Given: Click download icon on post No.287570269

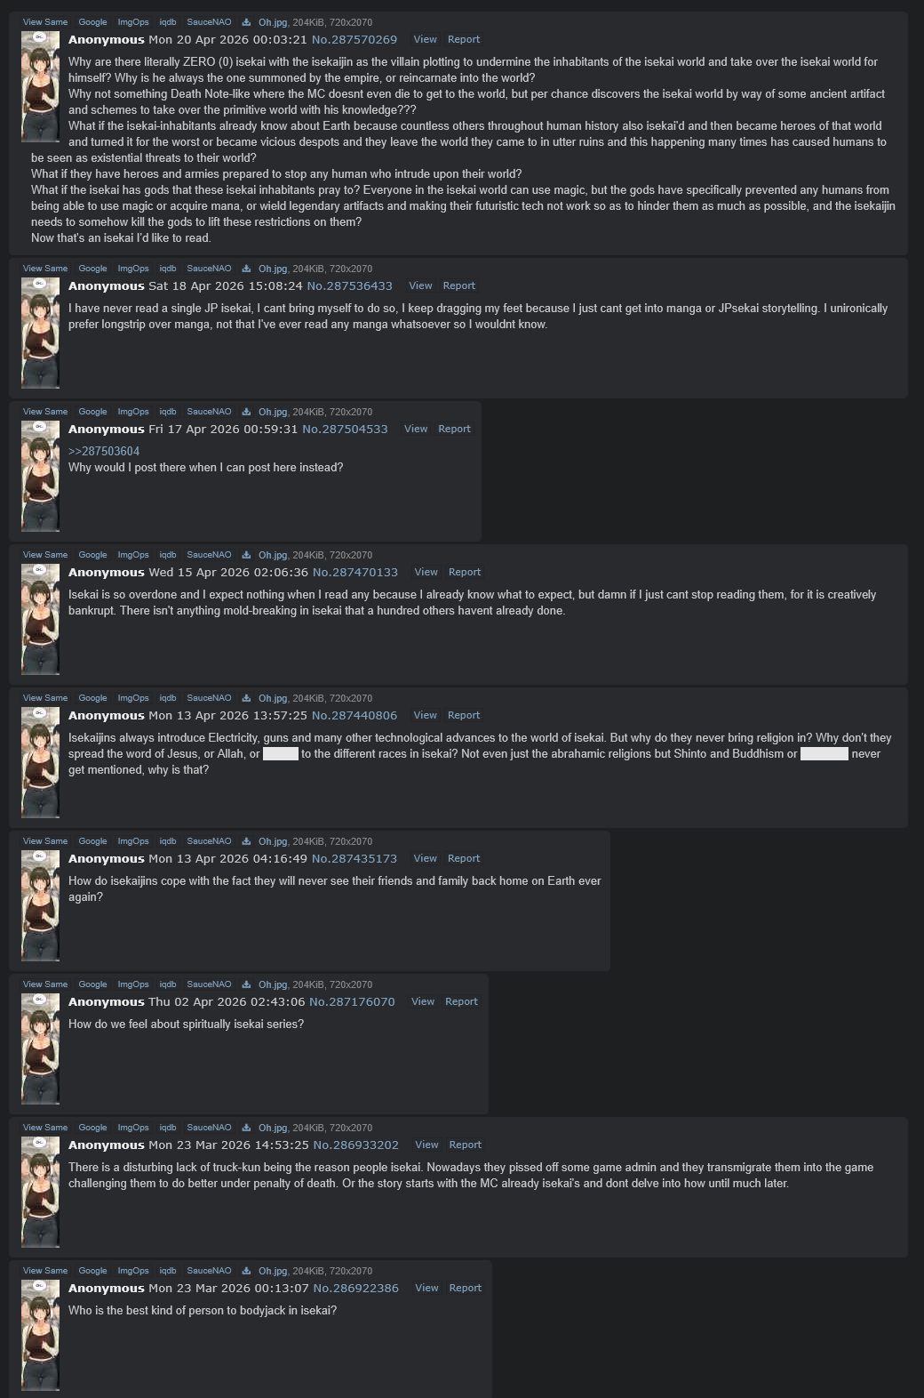Looking at the screenshot, I should 246,22.
